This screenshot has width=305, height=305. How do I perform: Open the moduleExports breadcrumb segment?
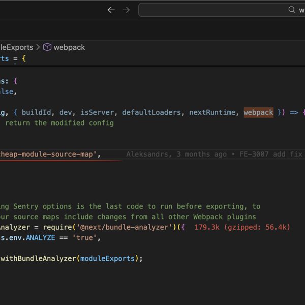pos(16,47)
